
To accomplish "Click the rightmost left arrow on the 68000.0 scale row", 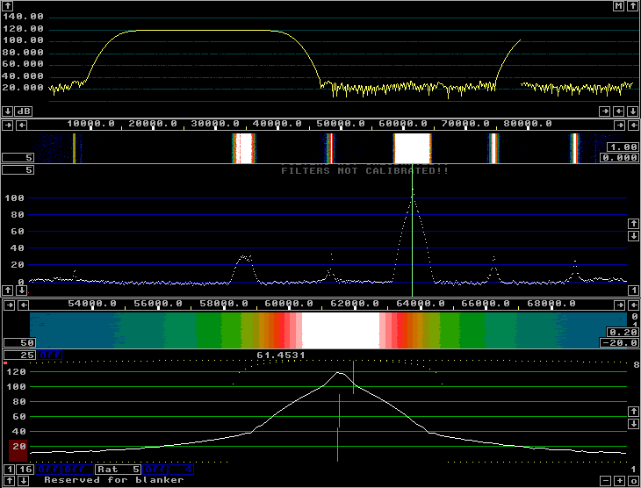I will point(633,305).
